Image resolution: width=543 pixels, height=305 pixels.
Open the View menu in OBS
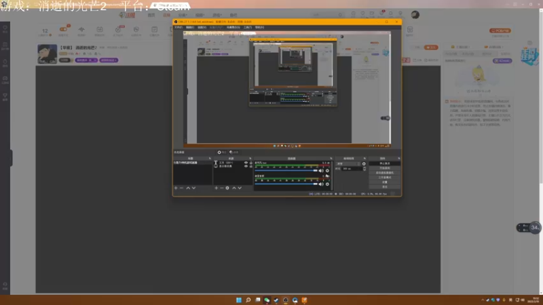click(x=202, y=27)
